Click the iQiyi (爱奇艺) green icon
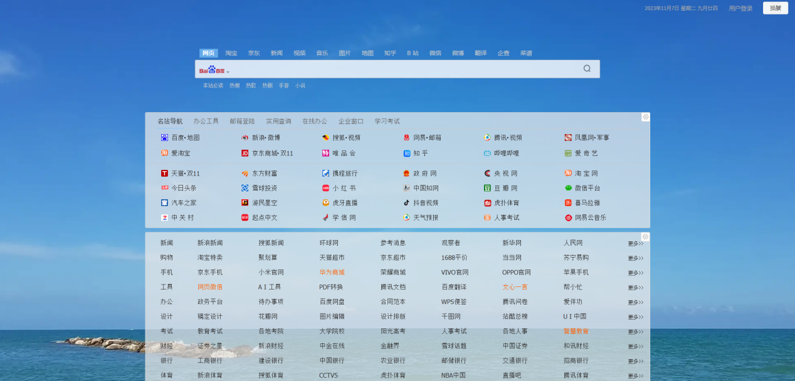This screenshot has height=381, width=795. tap(568, 153)
